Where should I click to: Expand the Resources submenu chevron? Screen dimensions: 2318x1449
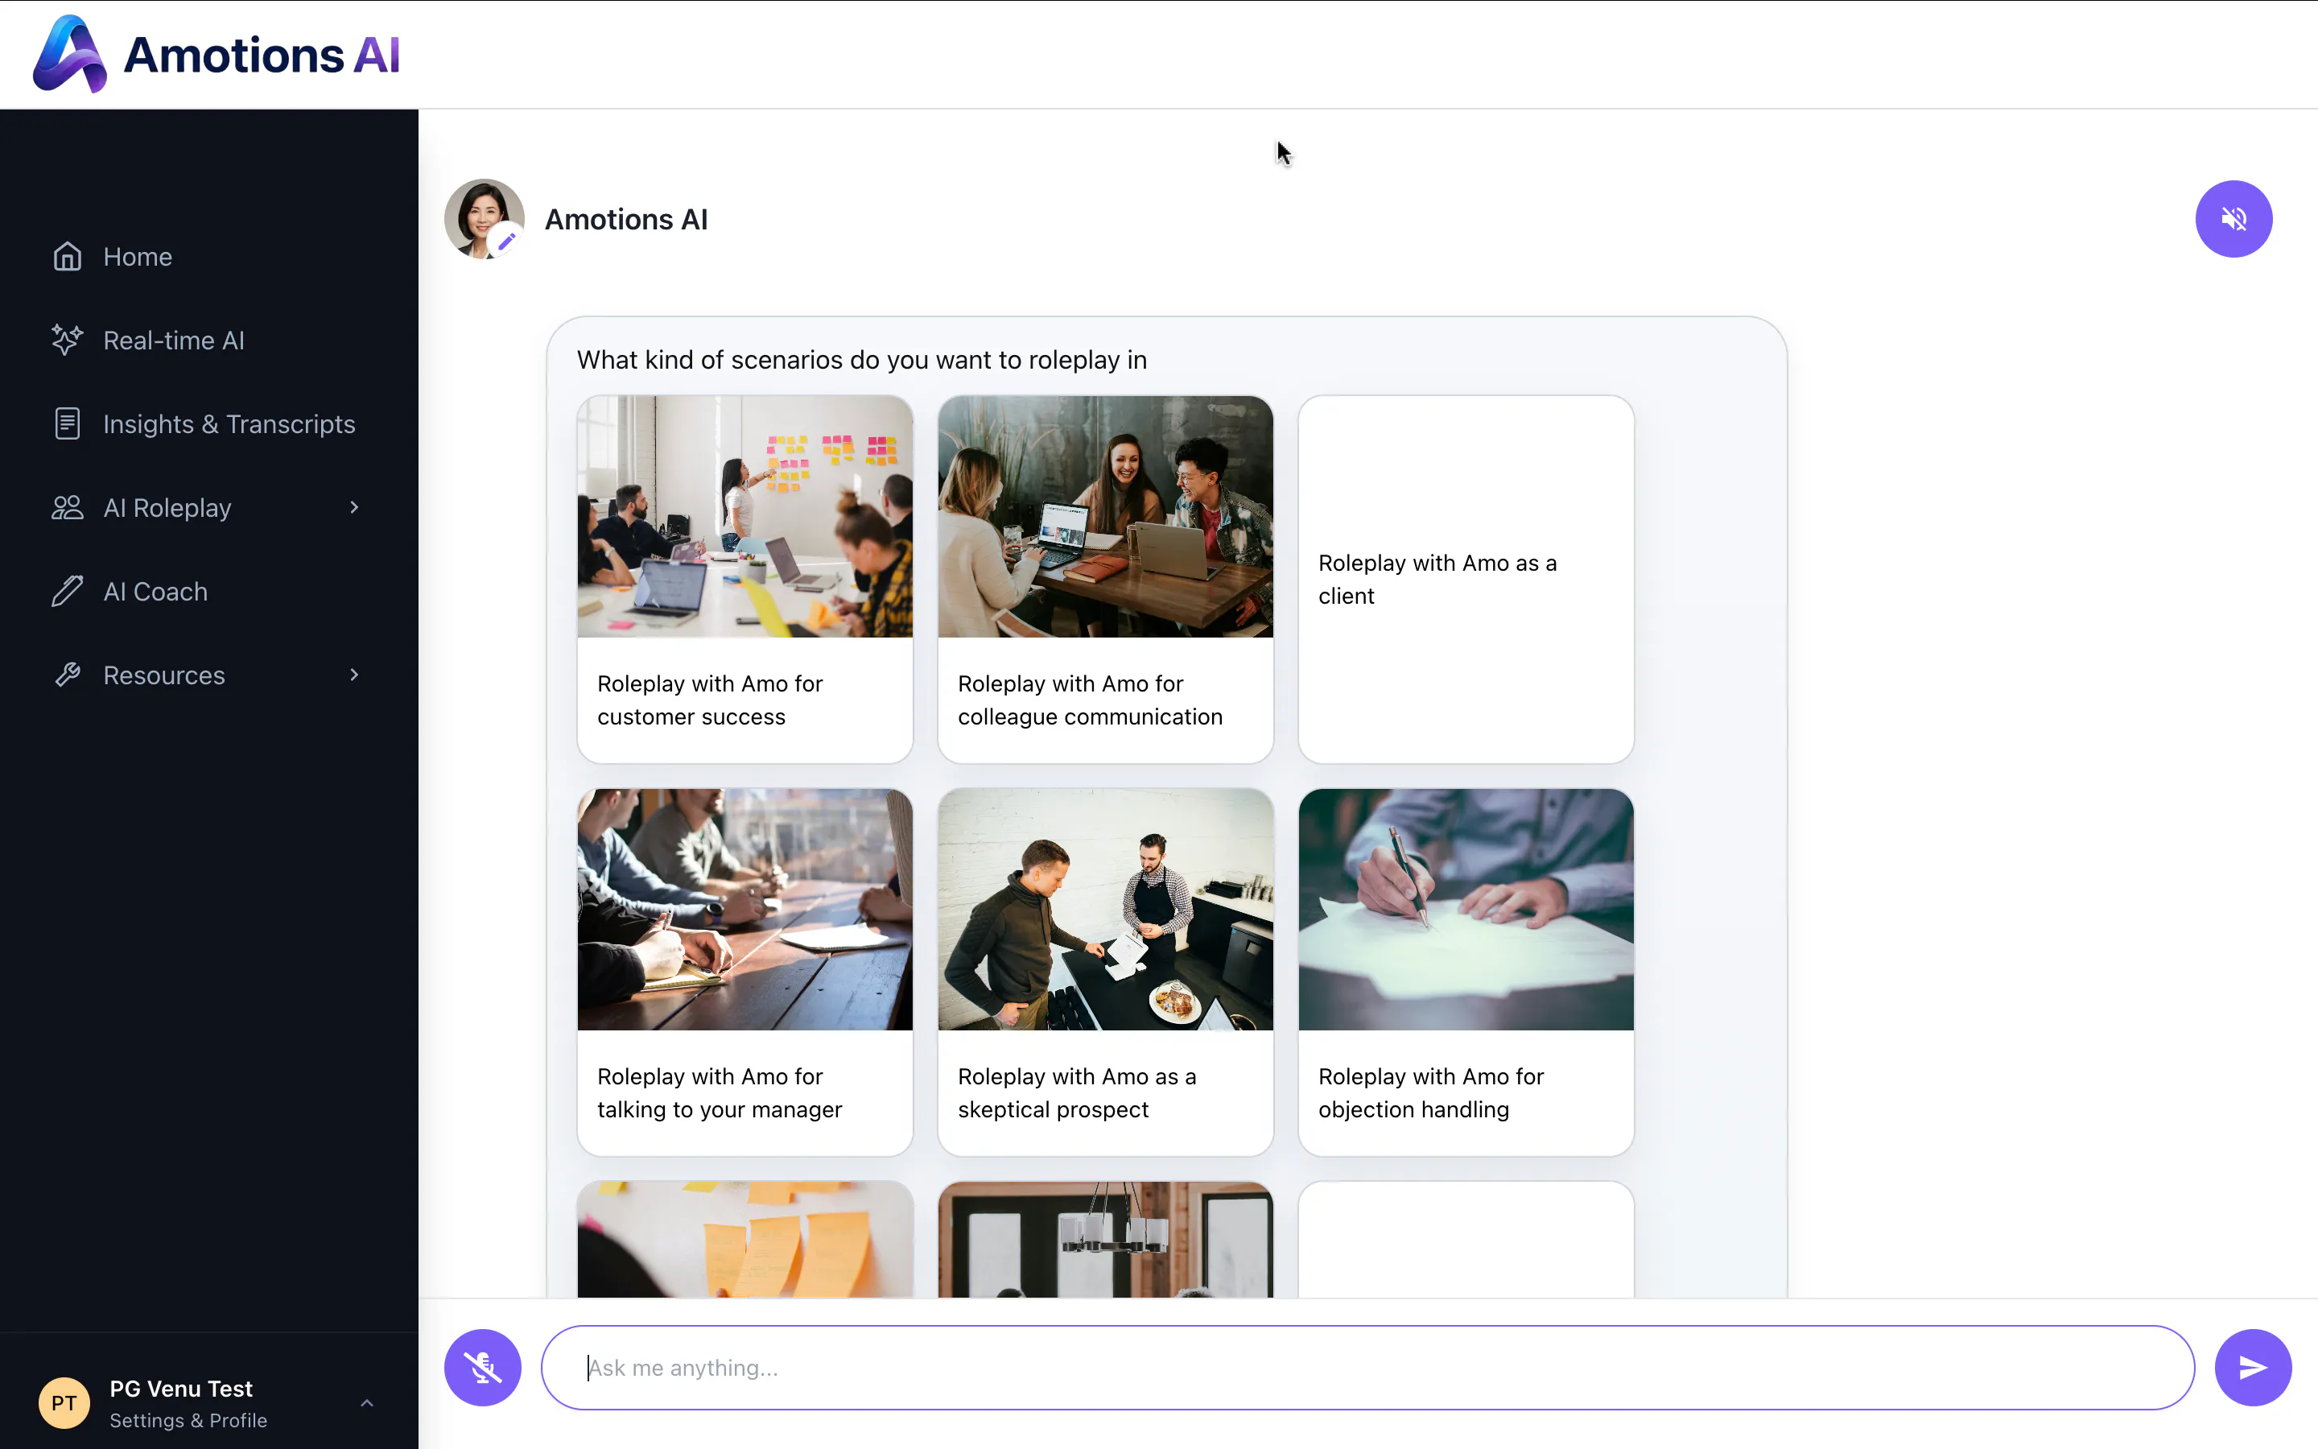354,675
